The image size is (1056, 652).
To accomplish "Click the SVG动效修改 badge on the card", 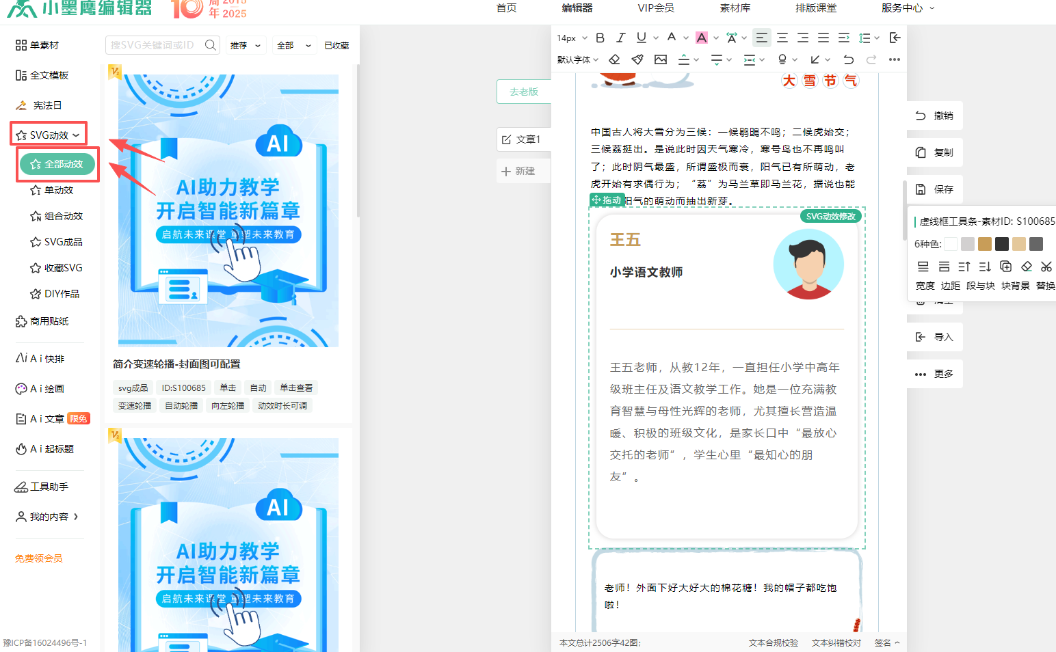I will pos(831,216).
